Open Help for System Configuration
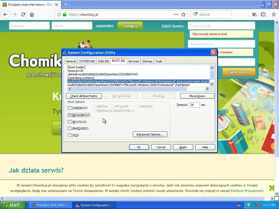Viewport: 279px width, 209px height. (x=205, y=147)
